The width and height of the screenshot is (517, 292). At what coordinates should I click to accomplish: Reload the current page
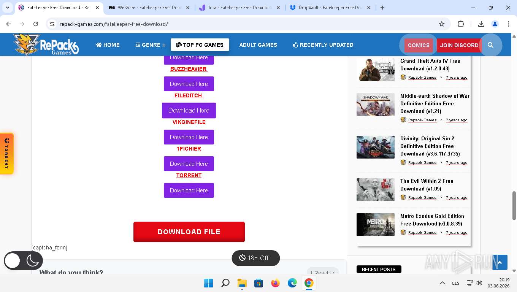tap(36, 24)
